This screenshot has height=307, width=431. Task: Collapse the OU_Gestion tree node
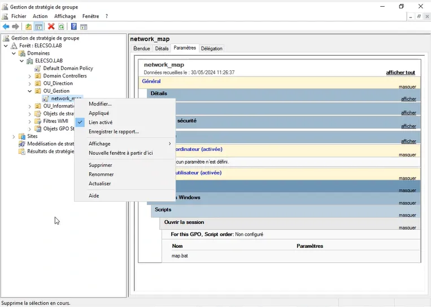30,91
